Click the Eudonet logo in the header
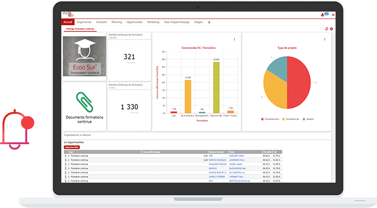This screenshot has height=208, width=377. (x=68, y=14)
